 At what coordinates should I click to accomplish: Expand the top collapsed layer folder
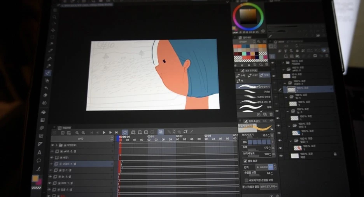283,63
